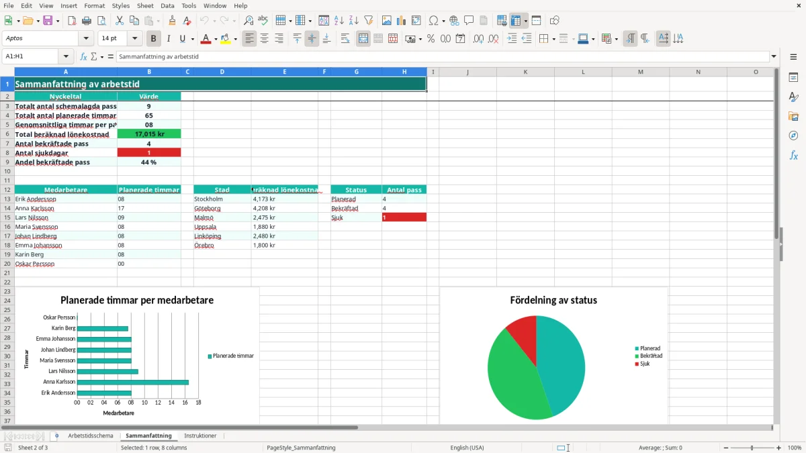Viewport: 806px width, 453px height.
Task: Open the Borders dropdown arrow
Action: coord(553,39)
